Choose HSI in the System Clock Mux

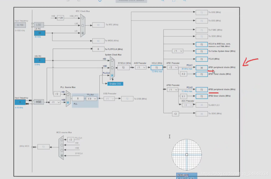[112, 60]
